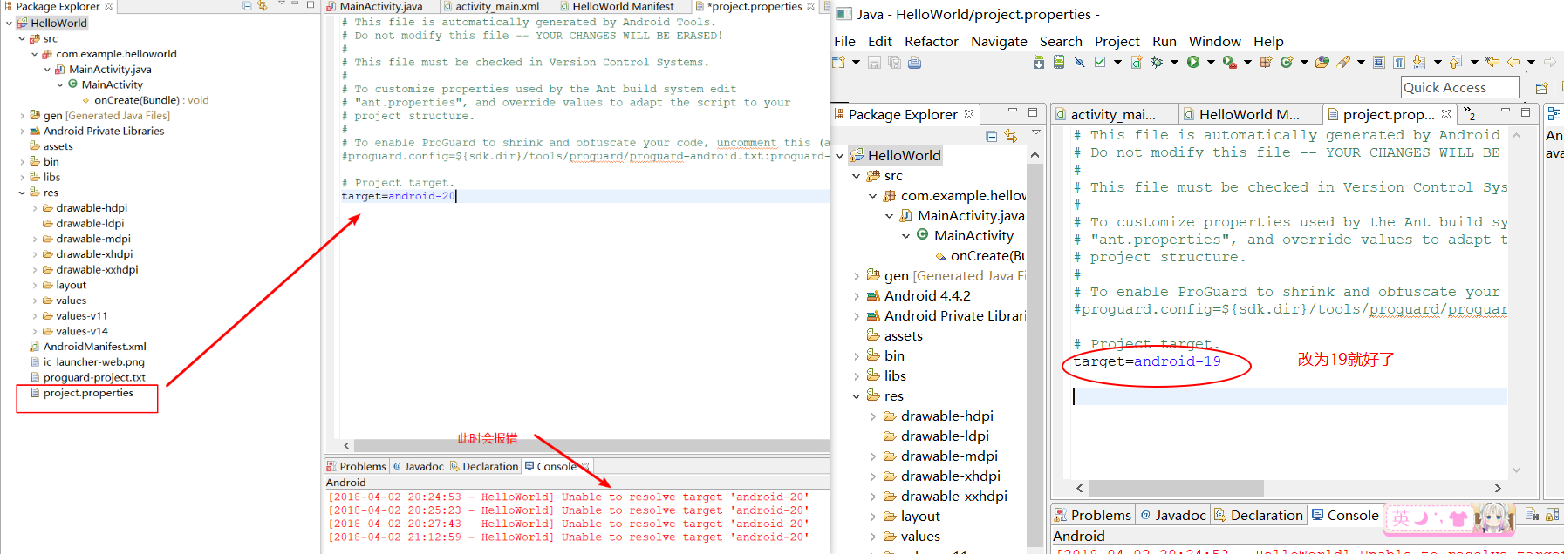1564x554 pixels.
Task: Select MainActivity.java in right Package Explorer
Action: (x=970, y=215)
